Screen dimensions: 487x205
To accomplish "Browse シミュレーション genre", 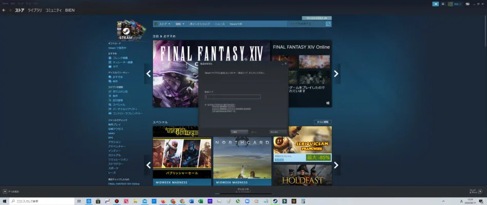I will click(x=118, y=159).
